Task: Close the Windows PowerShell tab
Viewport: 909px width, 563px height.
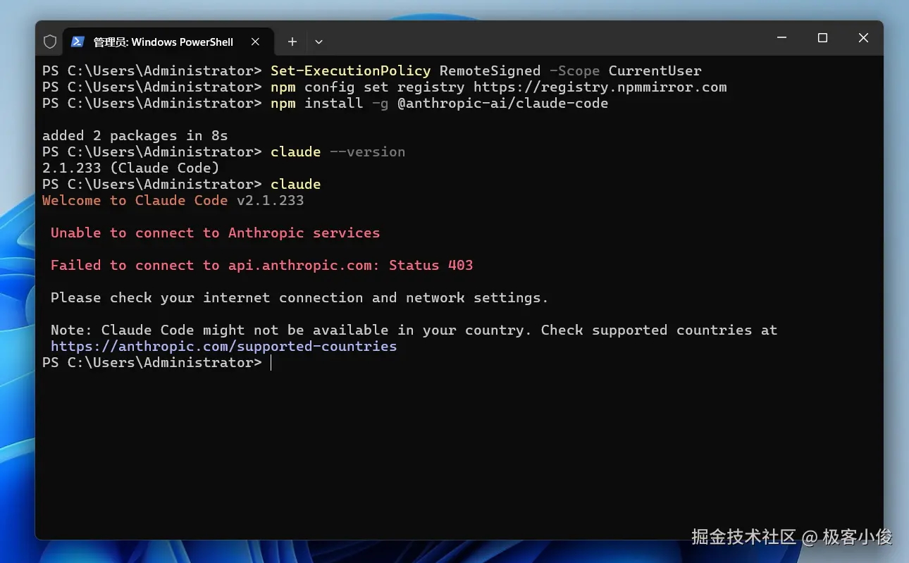Action: click(x=255, y=42)
